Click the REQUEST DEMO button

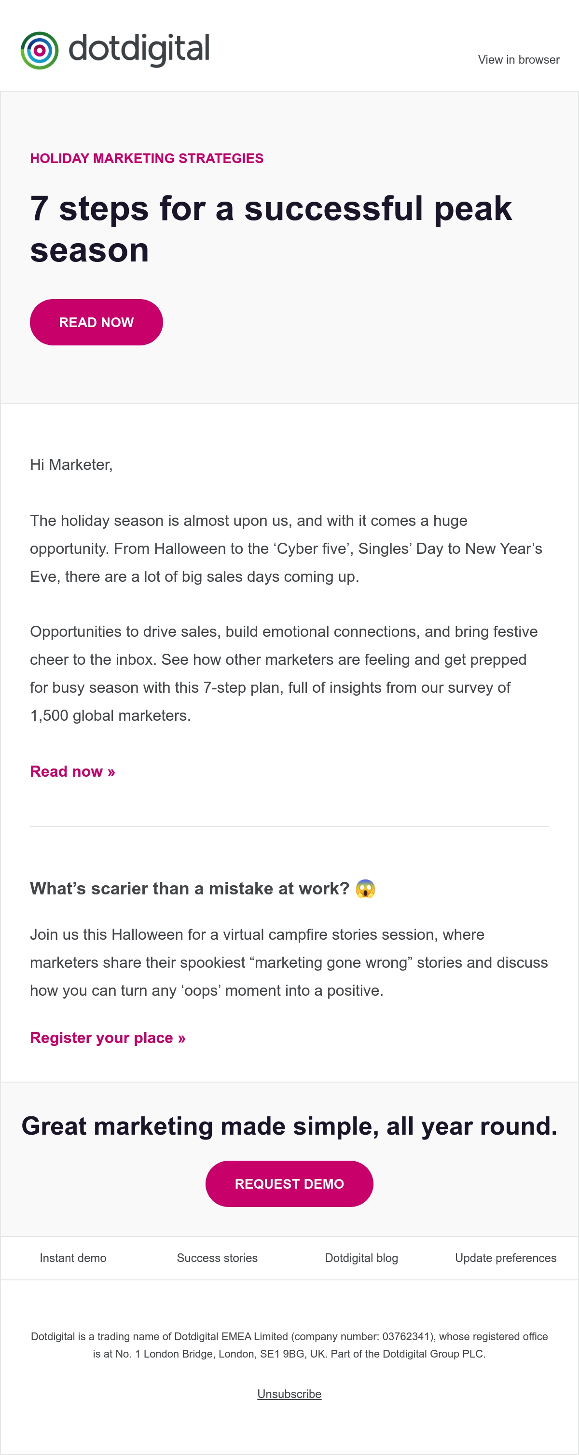pos(289,1184)
